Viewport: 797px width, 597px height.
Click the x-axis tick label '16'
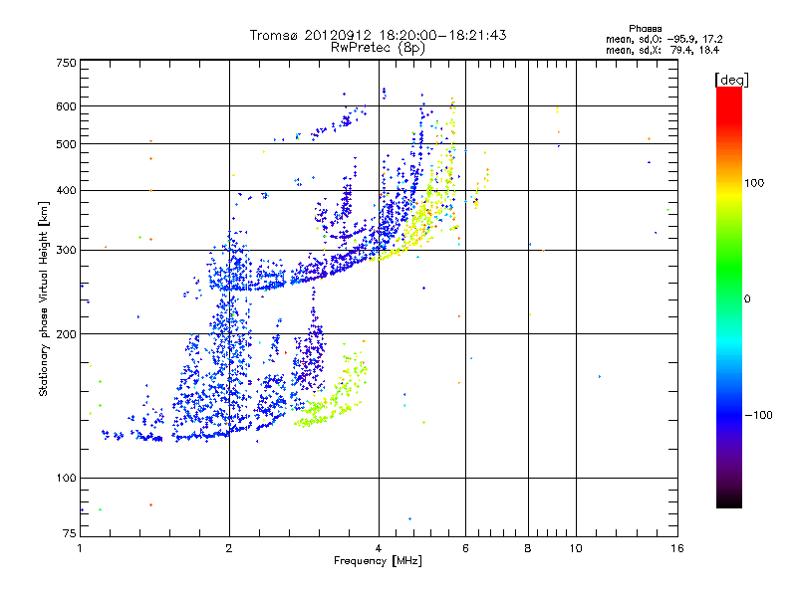(677, 548)
